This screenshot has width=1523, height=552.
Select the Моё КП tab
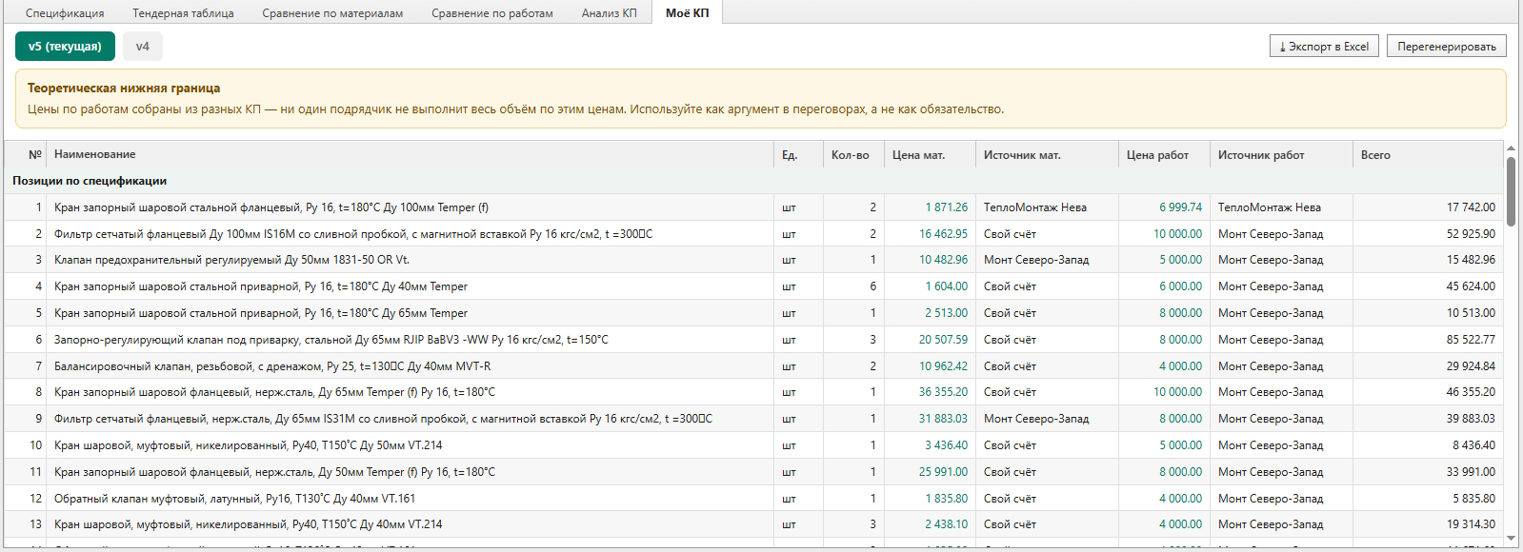click(x=688, y=12)
